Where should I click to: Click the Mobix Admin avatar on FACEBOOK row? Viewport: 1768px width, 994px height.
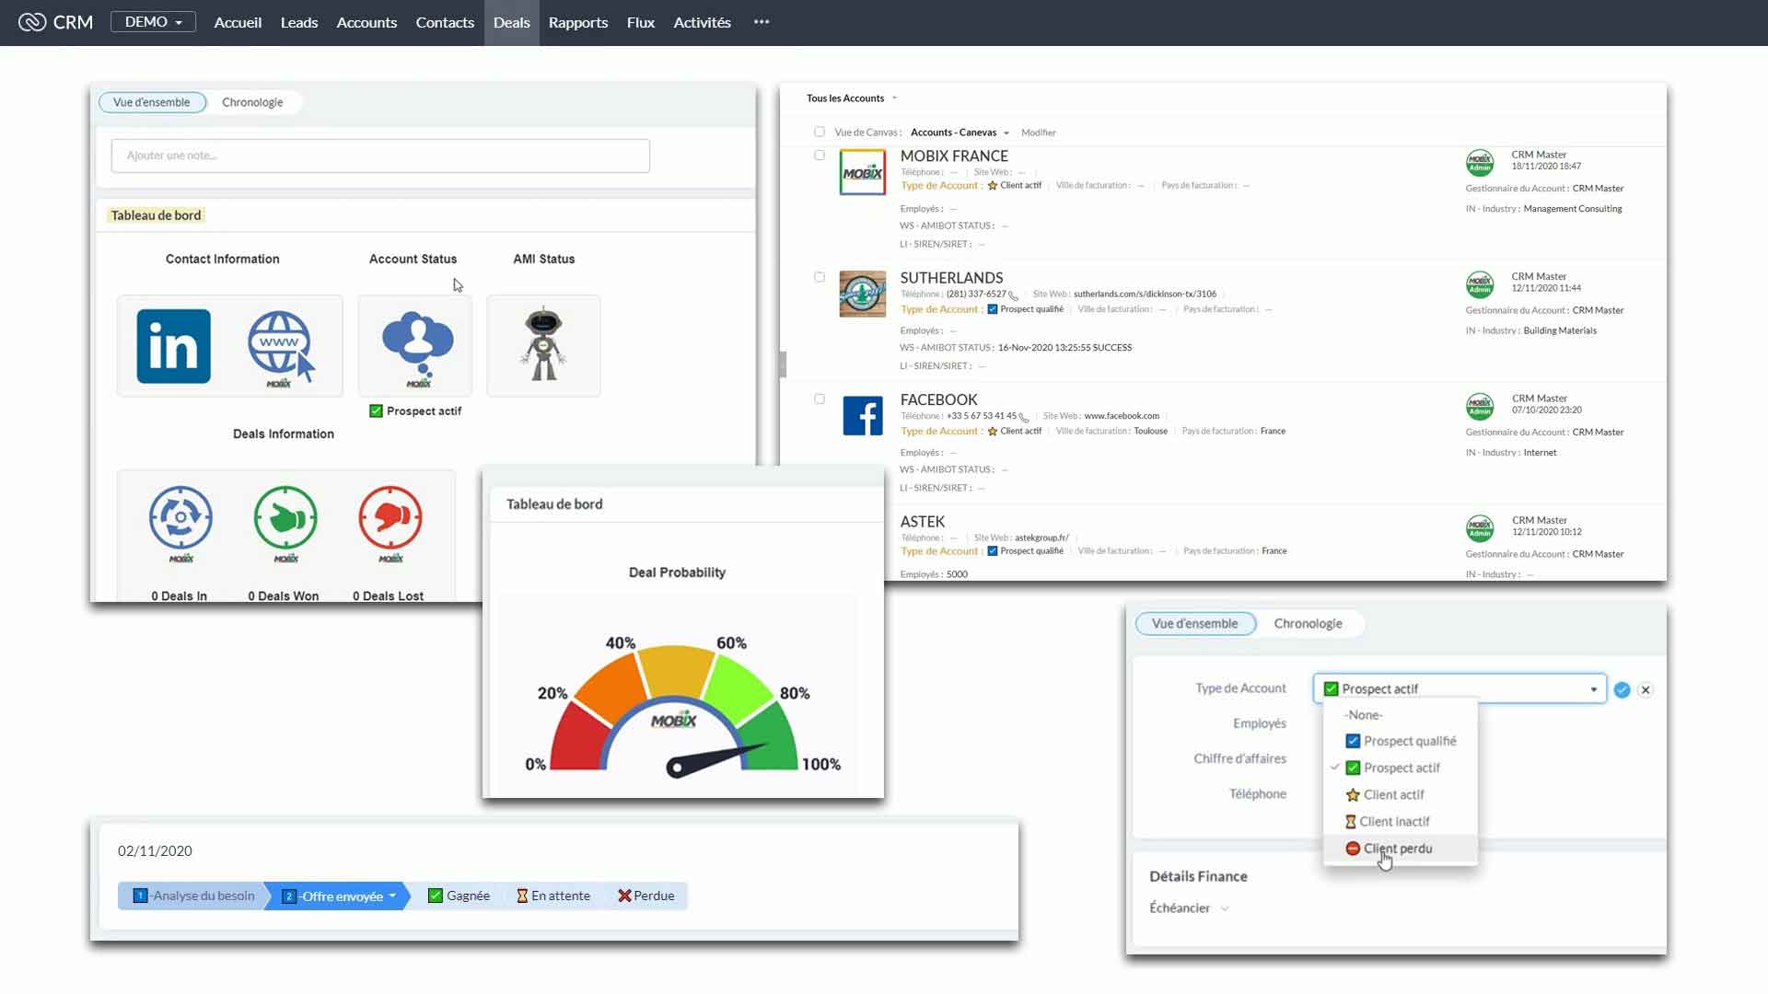coord(1480,406)
